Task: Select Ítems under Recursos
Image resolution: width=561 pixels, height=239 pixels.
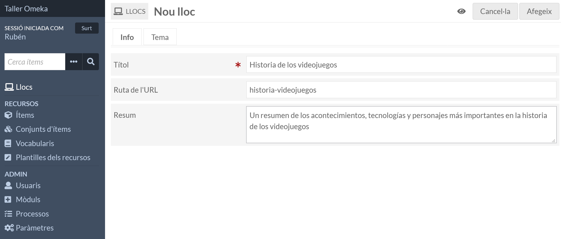Action: tap(25, 115)
